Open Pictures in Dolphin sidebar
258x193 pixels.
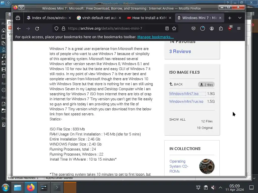pos(4,63)
